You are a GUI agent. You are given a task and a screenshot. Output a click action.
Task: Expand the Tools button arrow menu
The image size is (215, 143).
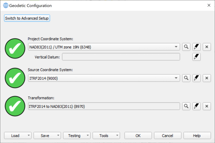(x=117, y=135)
